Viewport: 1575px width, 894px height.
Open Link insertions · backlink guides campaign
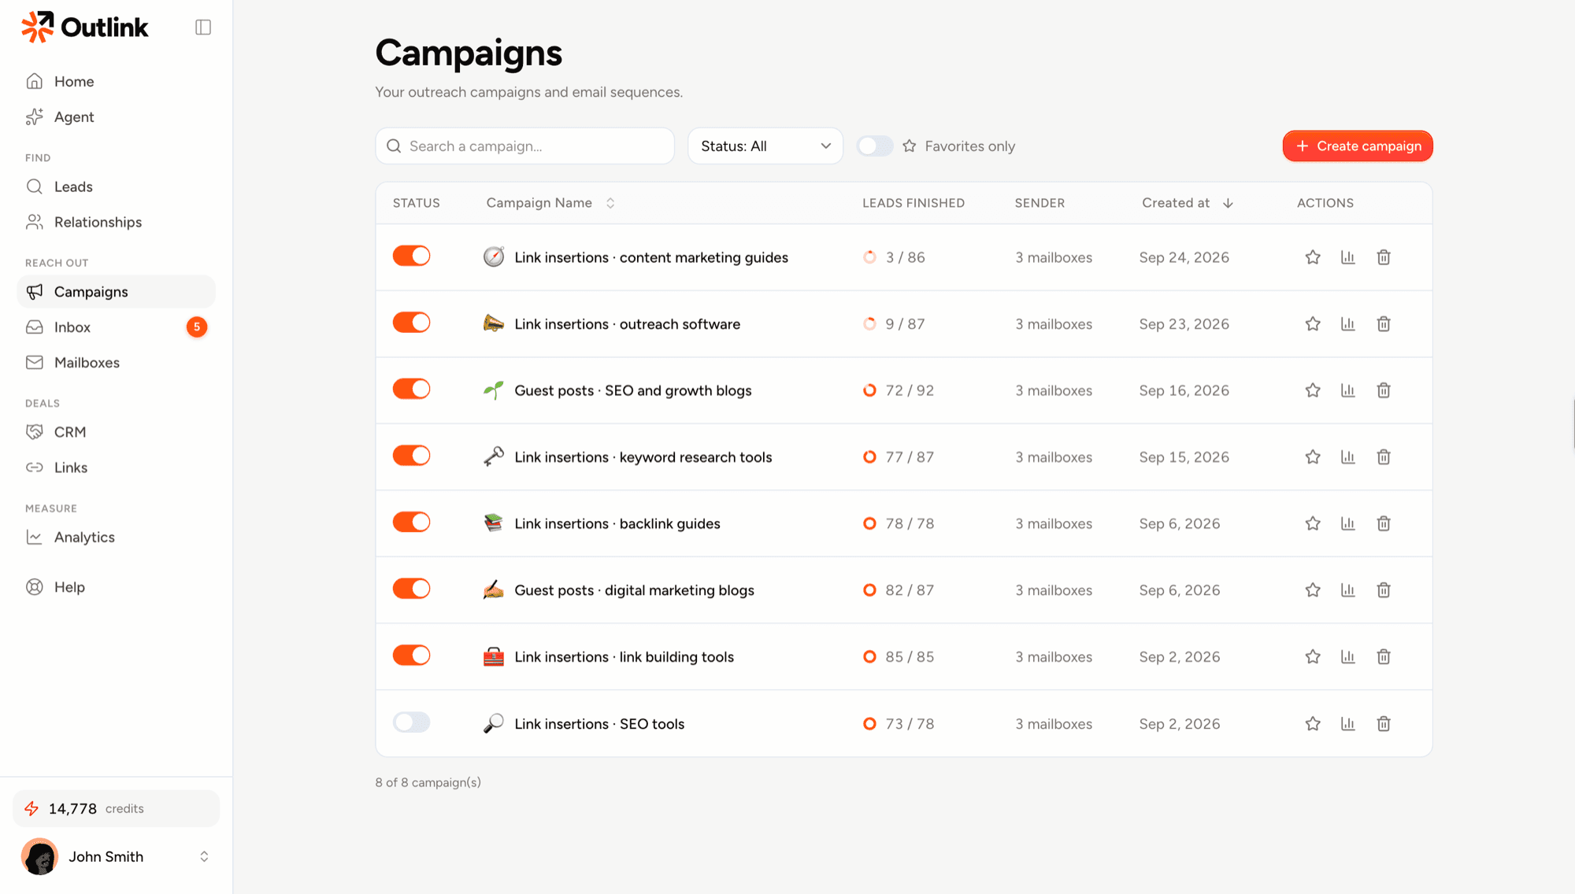pos(617,524)
